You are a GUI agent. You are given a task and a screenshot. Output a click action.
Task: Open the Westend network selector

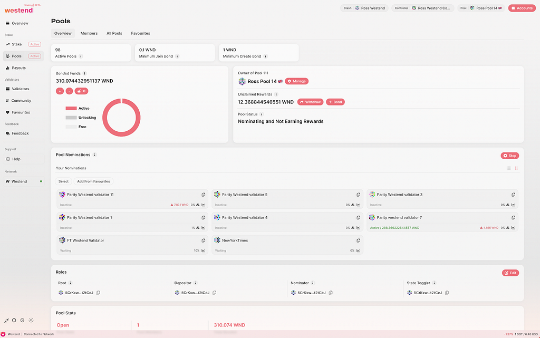tap(23, 181)
